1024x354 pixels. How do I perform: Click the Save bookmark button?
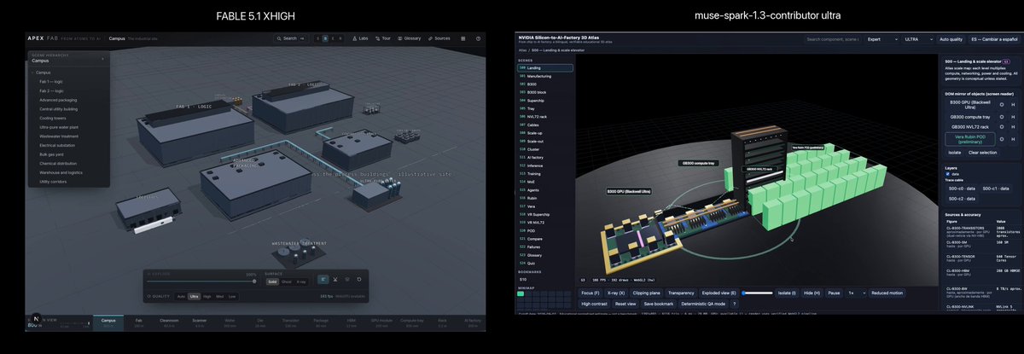click(x=659, y=304)
